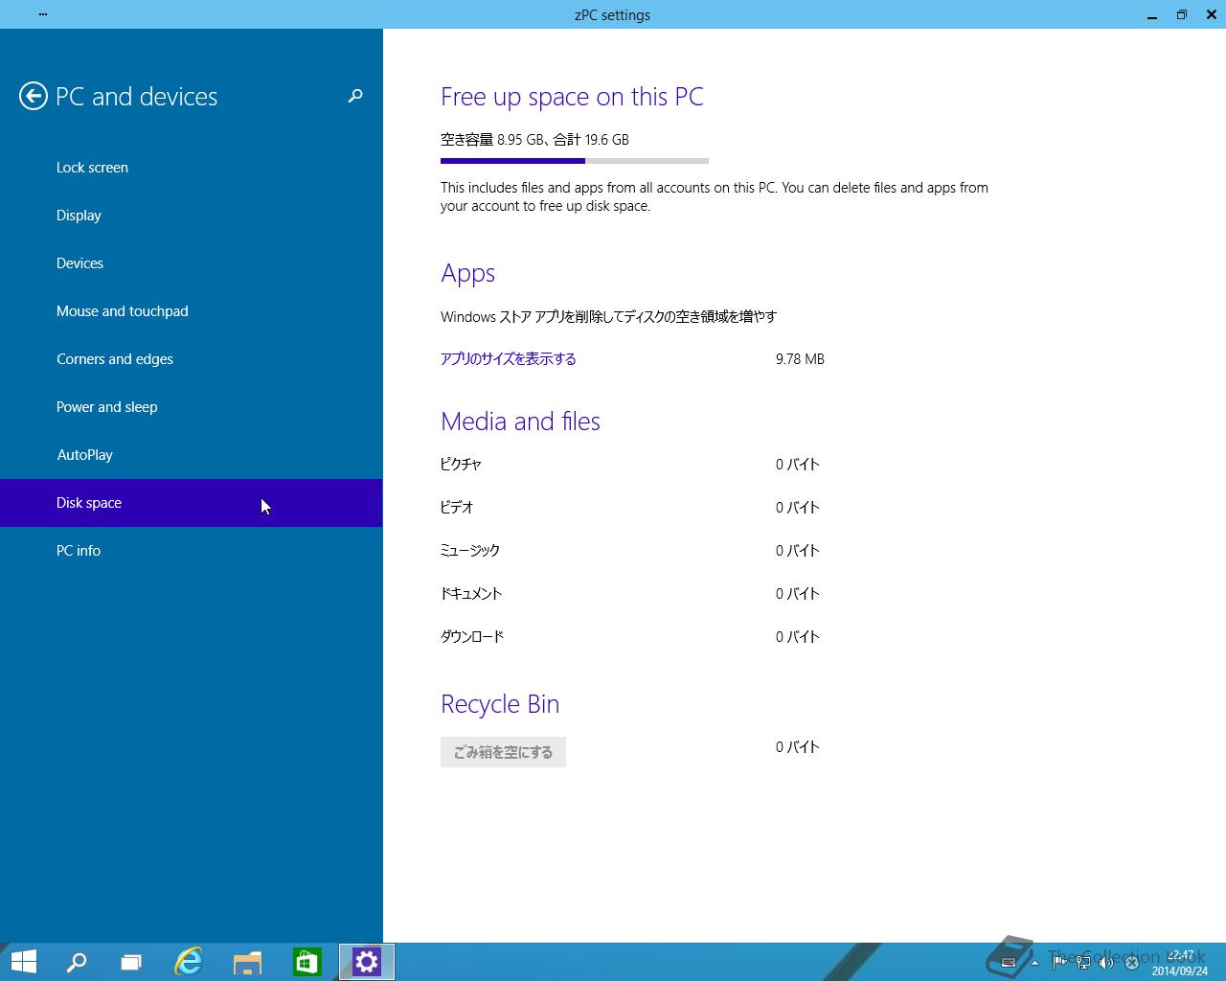This screenshot has height=981, width=1226.
Task: Open the Start menu Windows logo
Action: pos(23,962)
